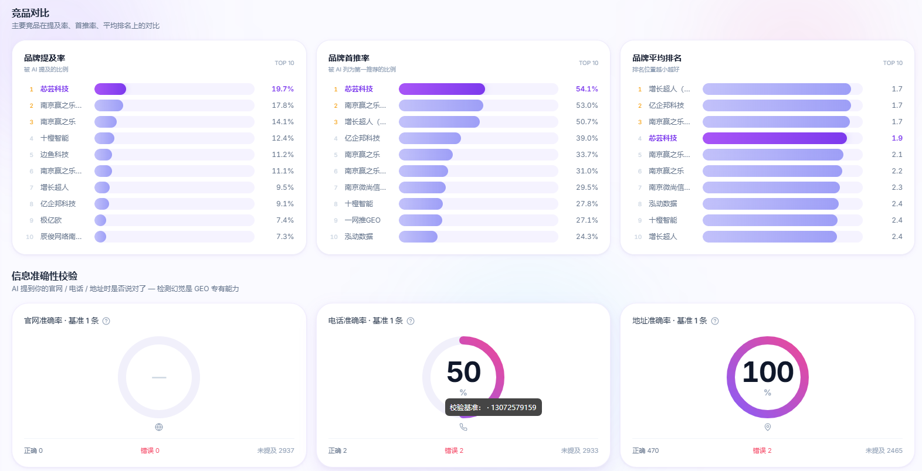The image size is (922, 471).
Task: Click TOP 10 label in 品牌提及率 card
Action: click(284, 63)
